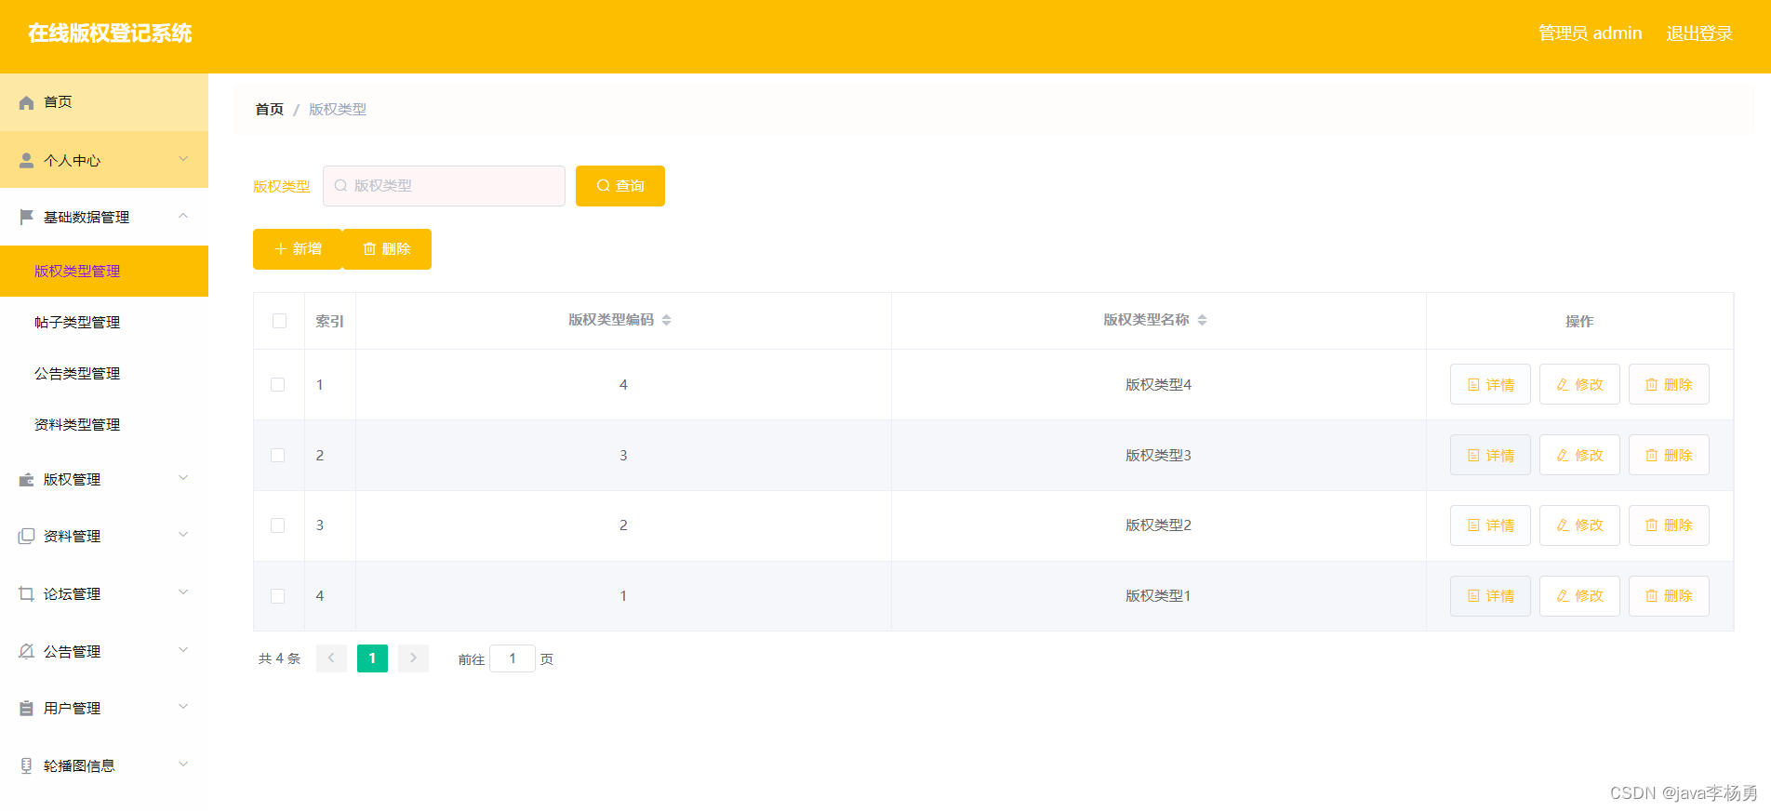The image size is (1771, 811).
Task: Click the 在线版权登记系统 title
Action: tap(110, 33)
